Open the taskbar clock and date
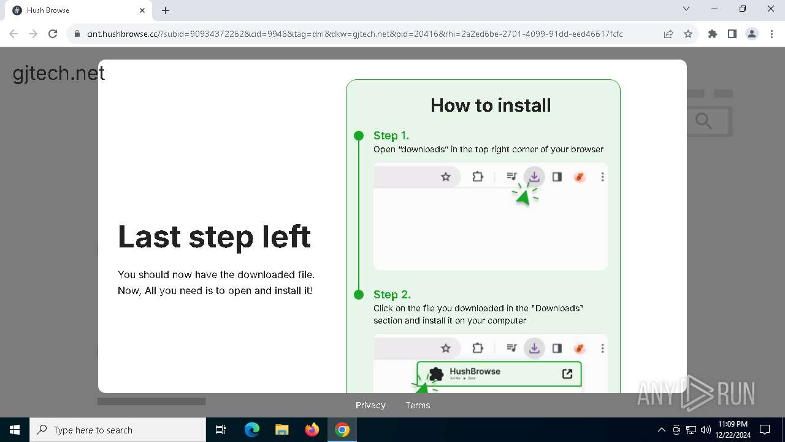The image size is (785, 442). click(733, 430)
